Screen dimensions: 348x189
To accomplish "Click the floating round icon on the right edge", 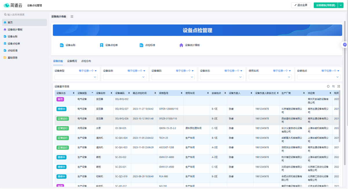I will (x=345, y=45).
